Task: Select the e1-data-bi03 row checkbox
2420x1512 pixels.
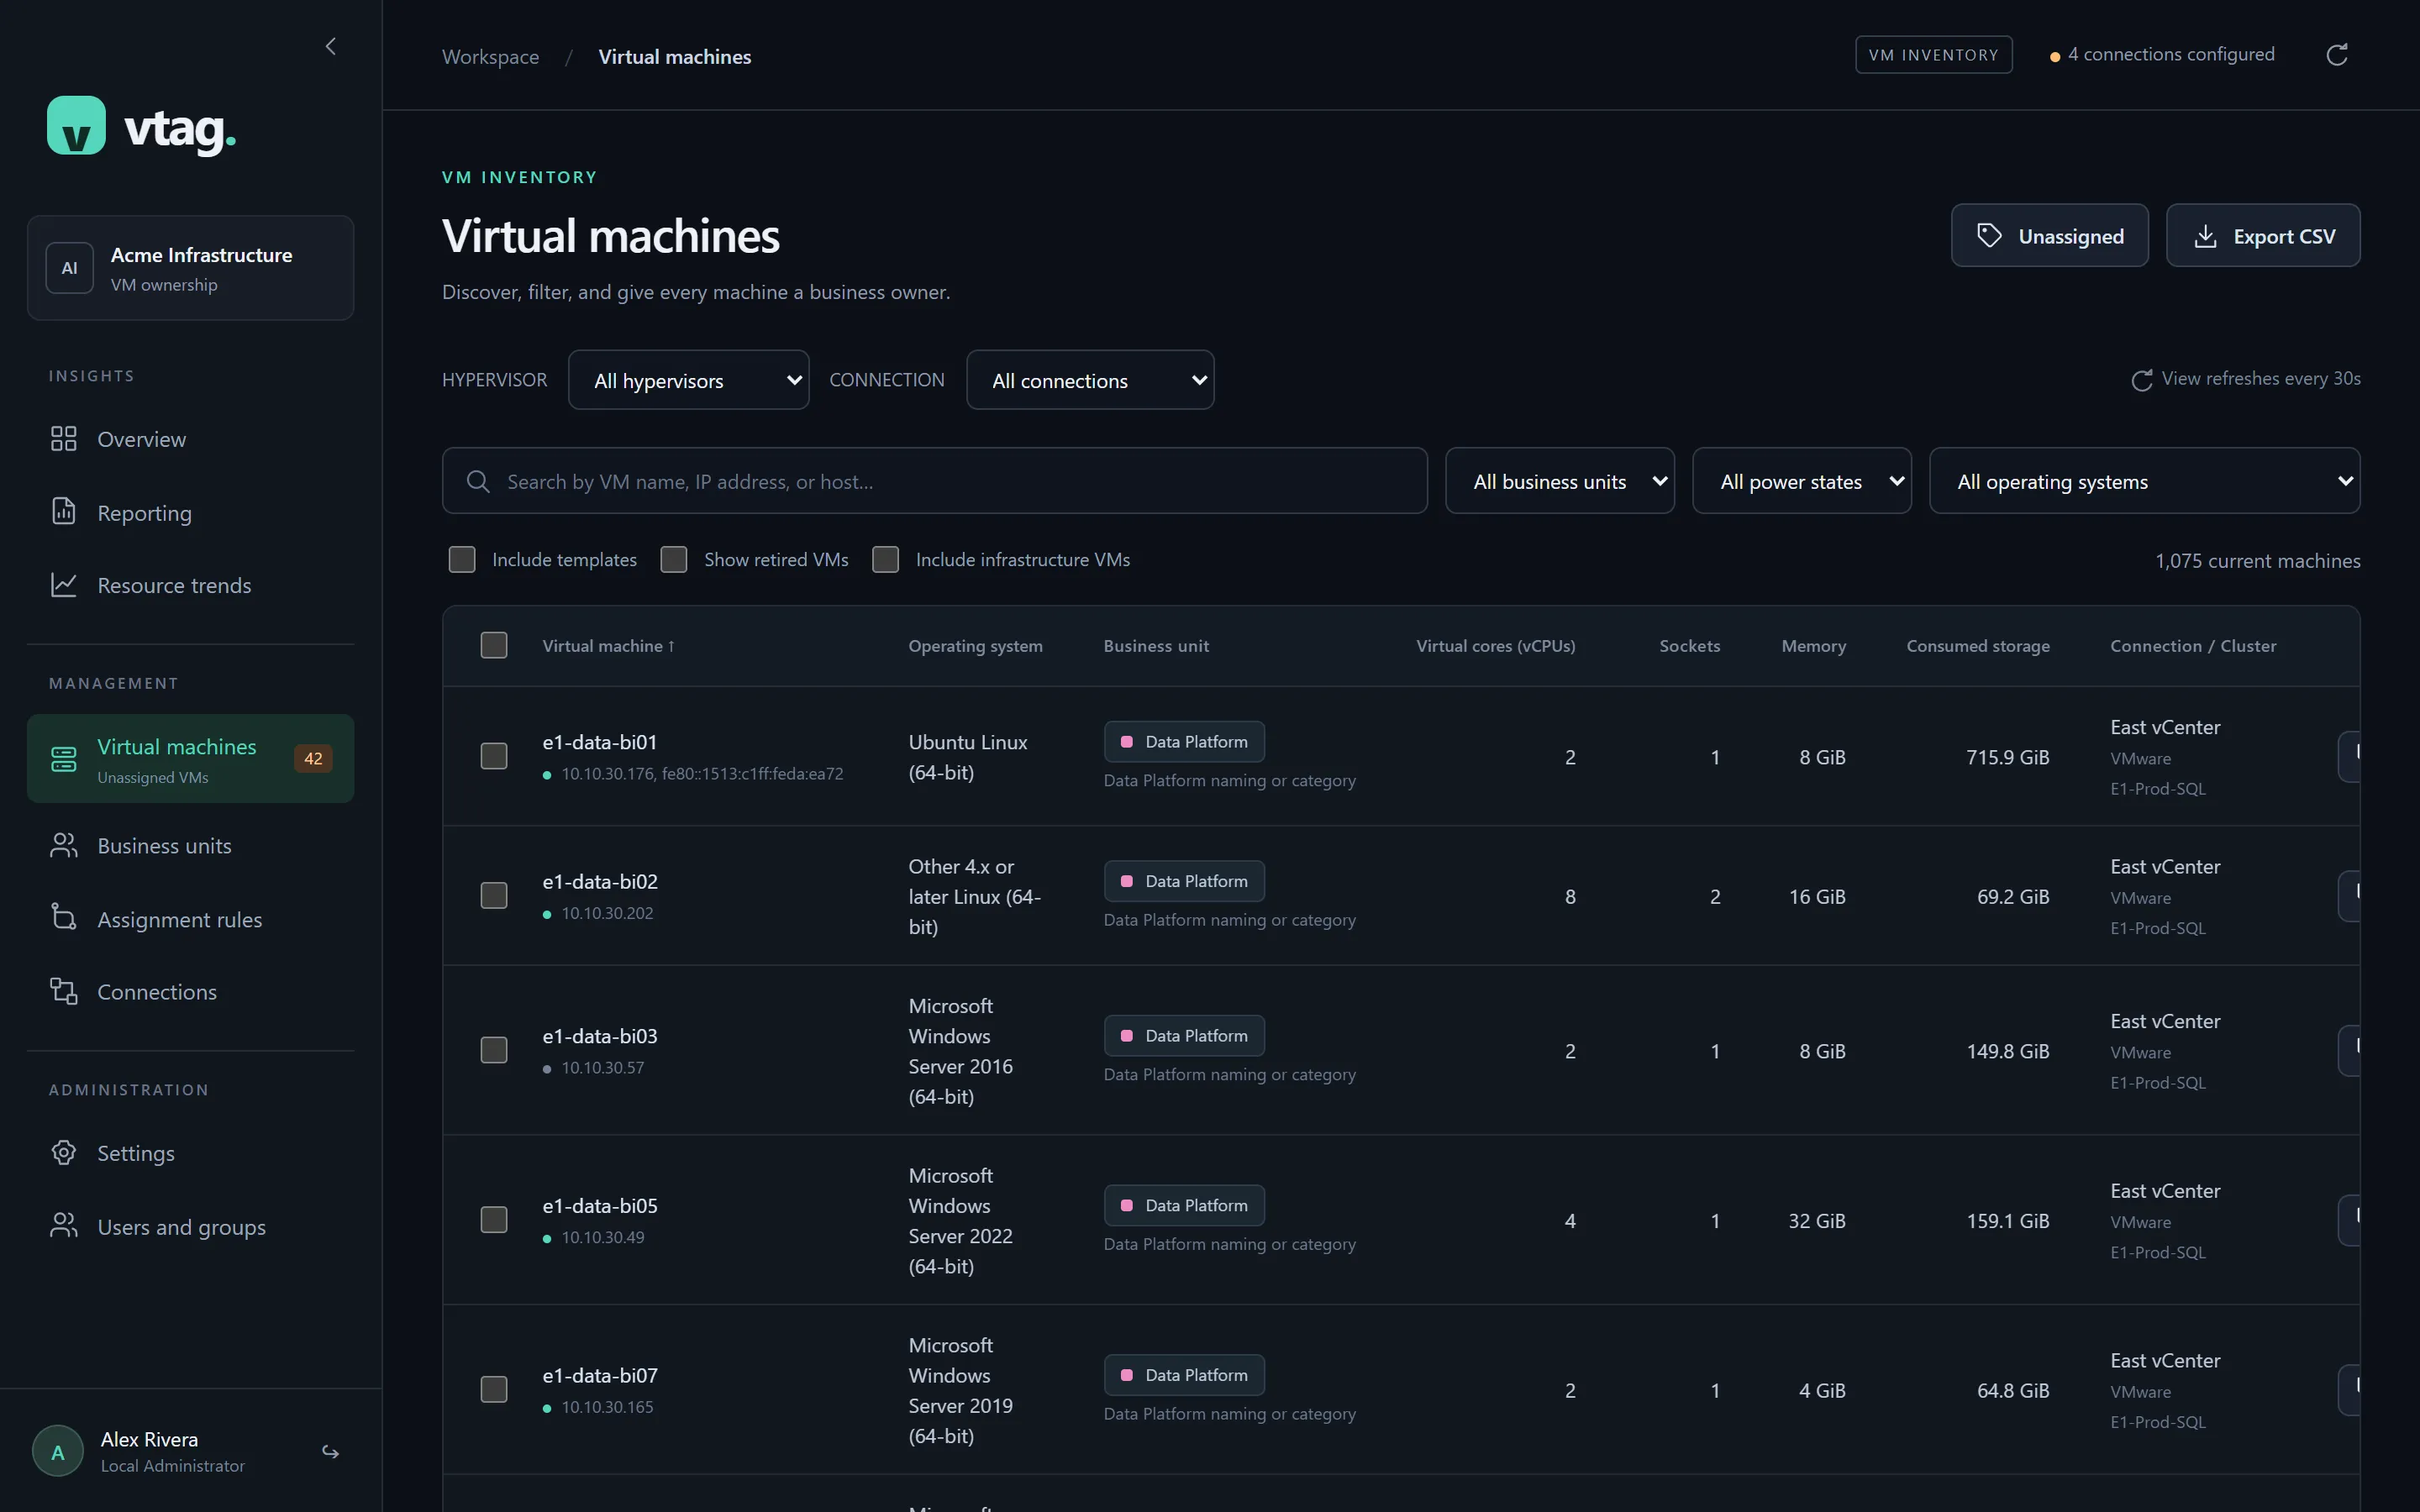Action: pos(494,1050)
